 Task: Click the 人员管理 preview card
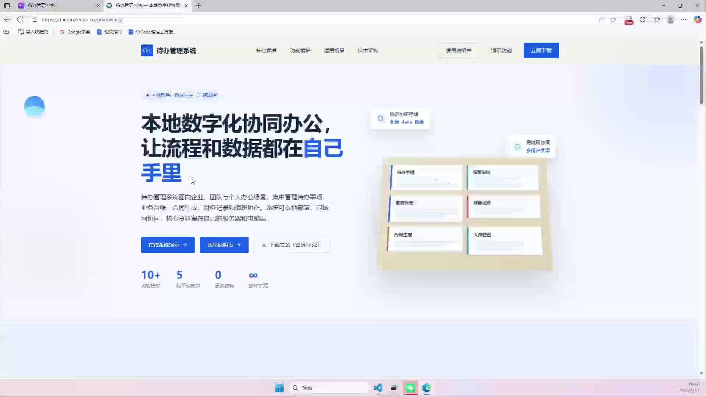coord(504,241)
